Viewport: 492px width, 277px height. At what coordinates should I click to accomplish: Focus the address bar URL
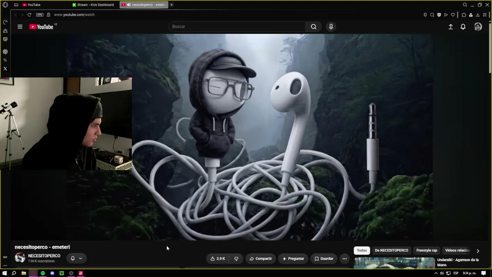point(74,15)
